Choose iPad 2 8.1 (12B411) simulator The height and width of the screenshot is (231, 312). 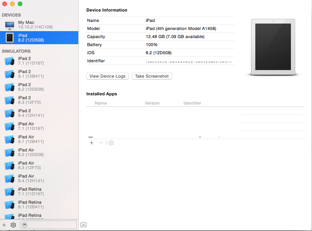click(x=39, y=74)
